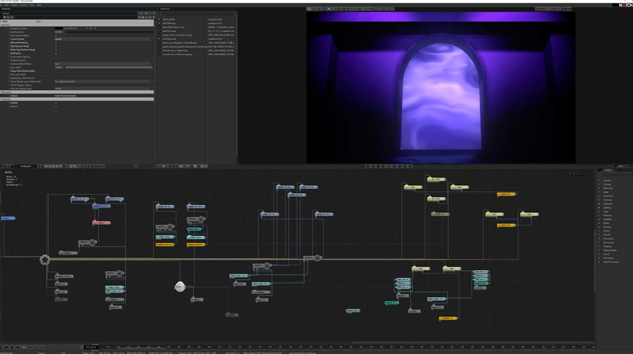Open the Presets dropdown in Properties
The height and width of the screenshot is (354, 633).
pos(70,14)
